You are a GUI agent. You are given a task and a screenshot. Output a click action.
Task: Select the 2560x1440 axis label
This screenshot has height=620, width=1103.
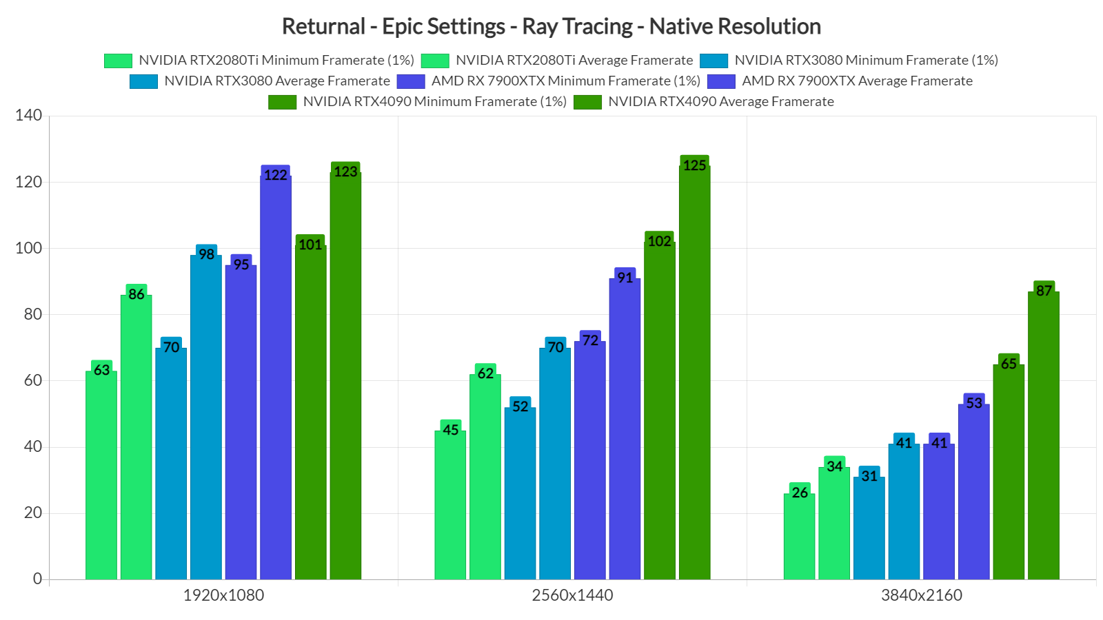pyautogui.click(x=572, y=595)
